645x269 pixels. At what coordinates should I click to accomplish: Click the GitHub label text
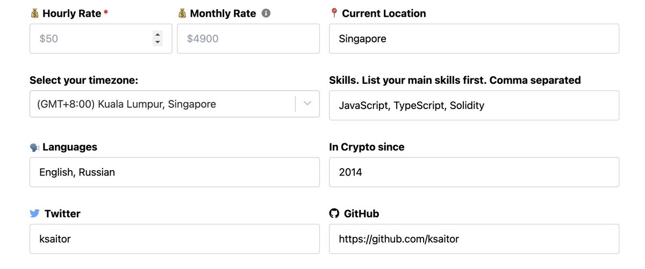tap(361, 214)
